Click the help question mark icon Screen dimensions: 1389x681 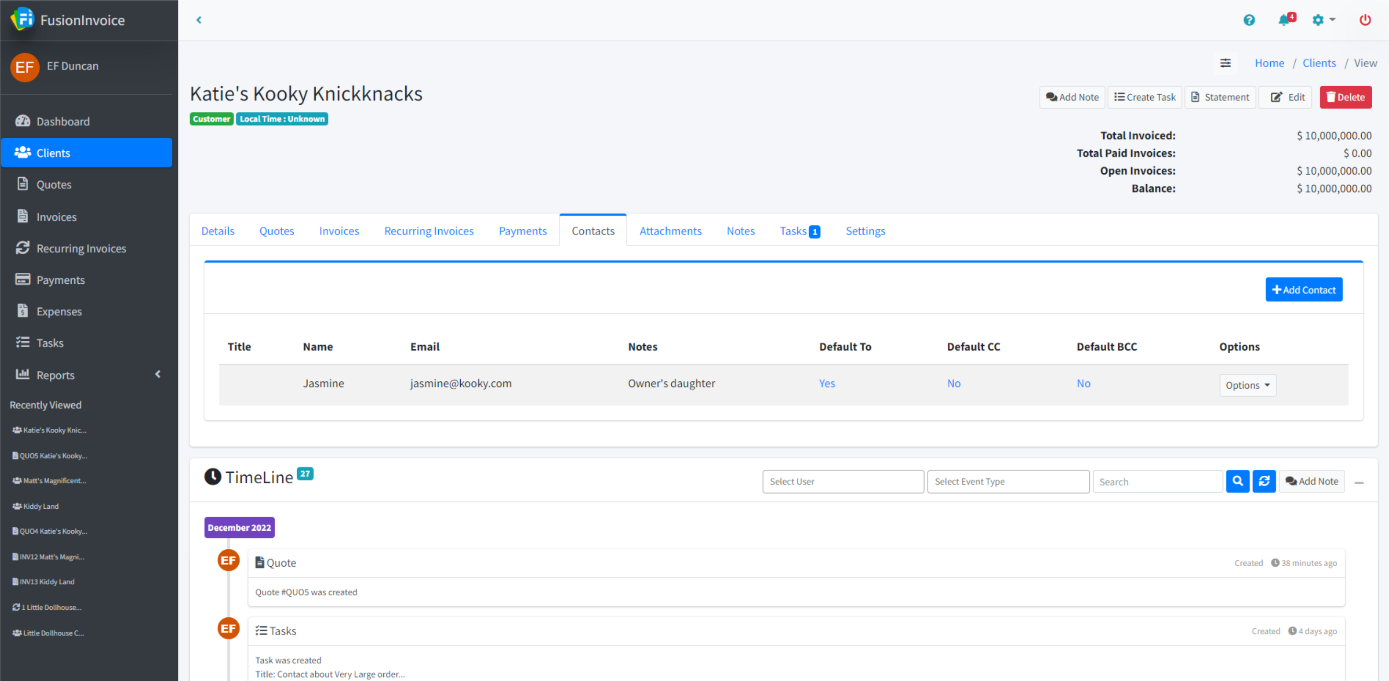pos(1249,20)
